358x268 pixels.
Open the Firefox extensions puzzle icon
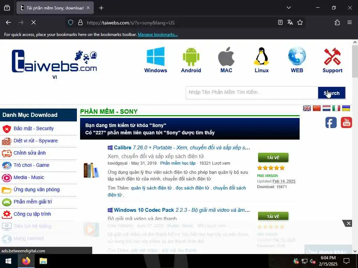tap(337, 22)
